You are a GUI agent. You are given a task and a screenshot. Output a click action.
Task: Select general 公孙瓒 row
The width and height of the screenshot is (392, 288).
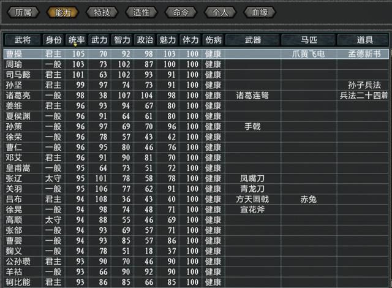click(x=196, y=262)
